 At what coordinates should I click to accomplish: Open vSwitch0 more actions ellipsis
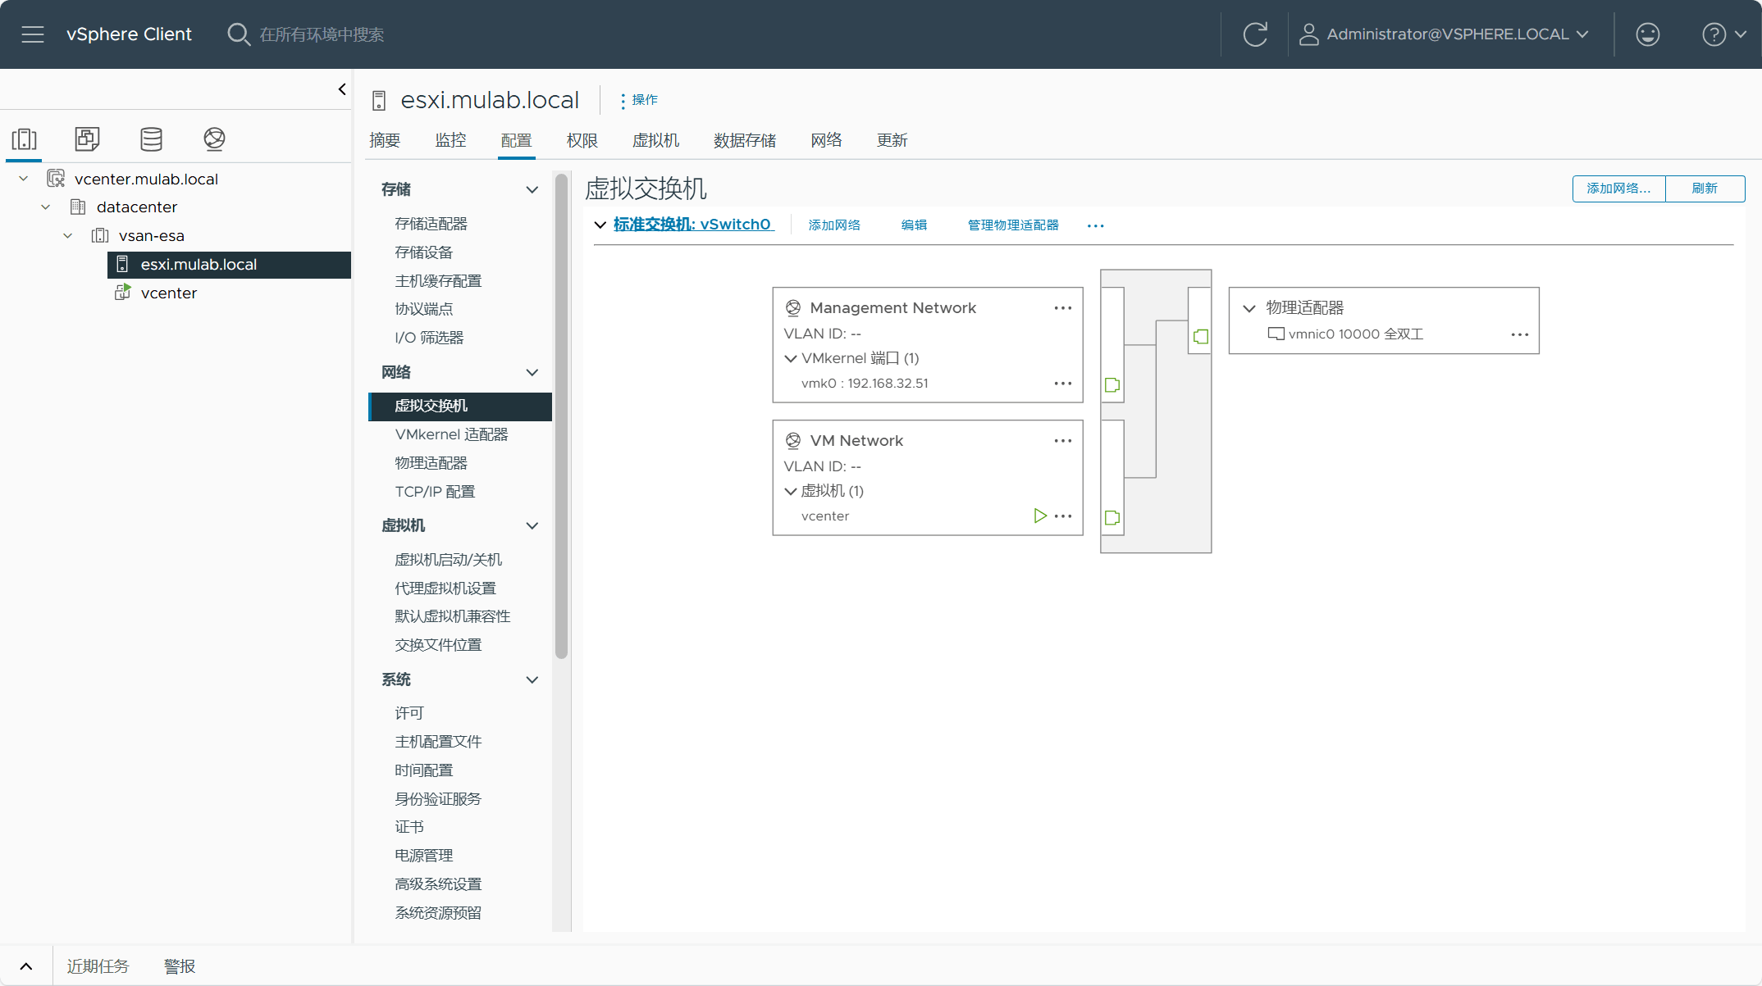tap(1095, 225)
